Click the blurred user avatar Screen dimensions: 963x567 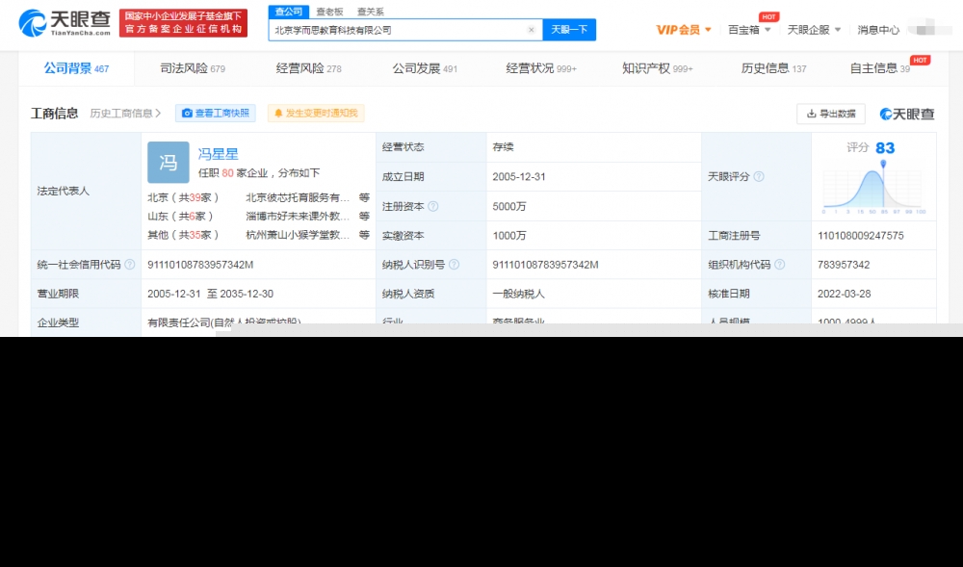(929, 28)
